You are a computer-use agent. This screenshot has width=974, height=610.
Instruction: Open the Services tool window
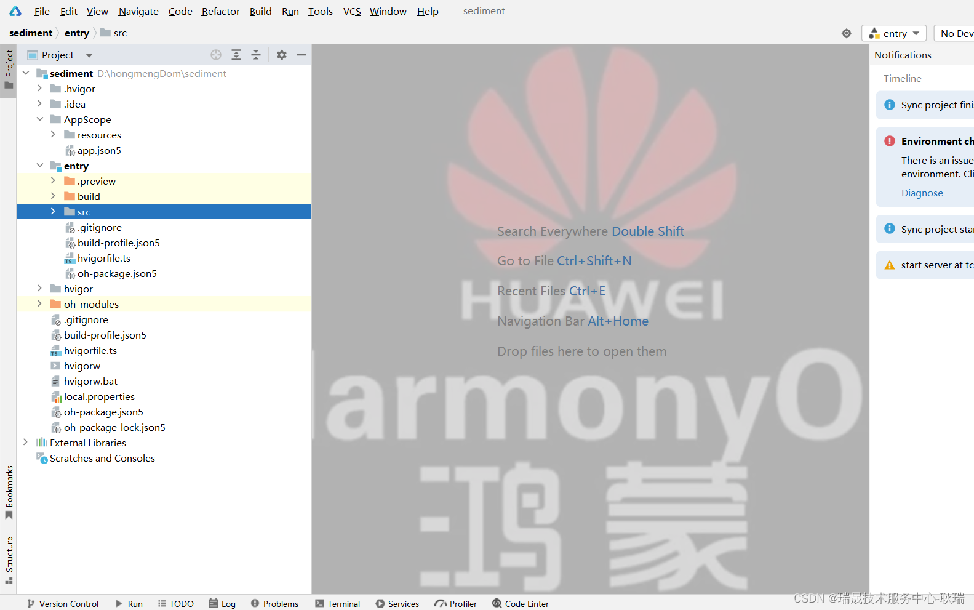pos(397,604)
